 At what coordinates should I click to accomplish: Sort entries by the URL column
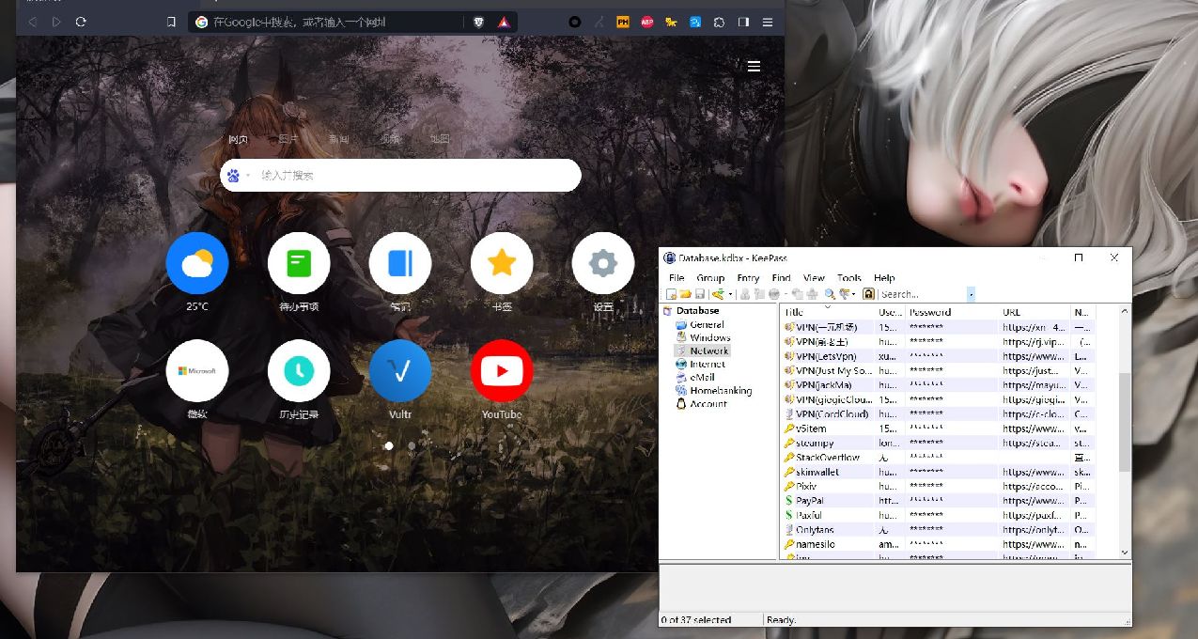[x=1035, y=312]
